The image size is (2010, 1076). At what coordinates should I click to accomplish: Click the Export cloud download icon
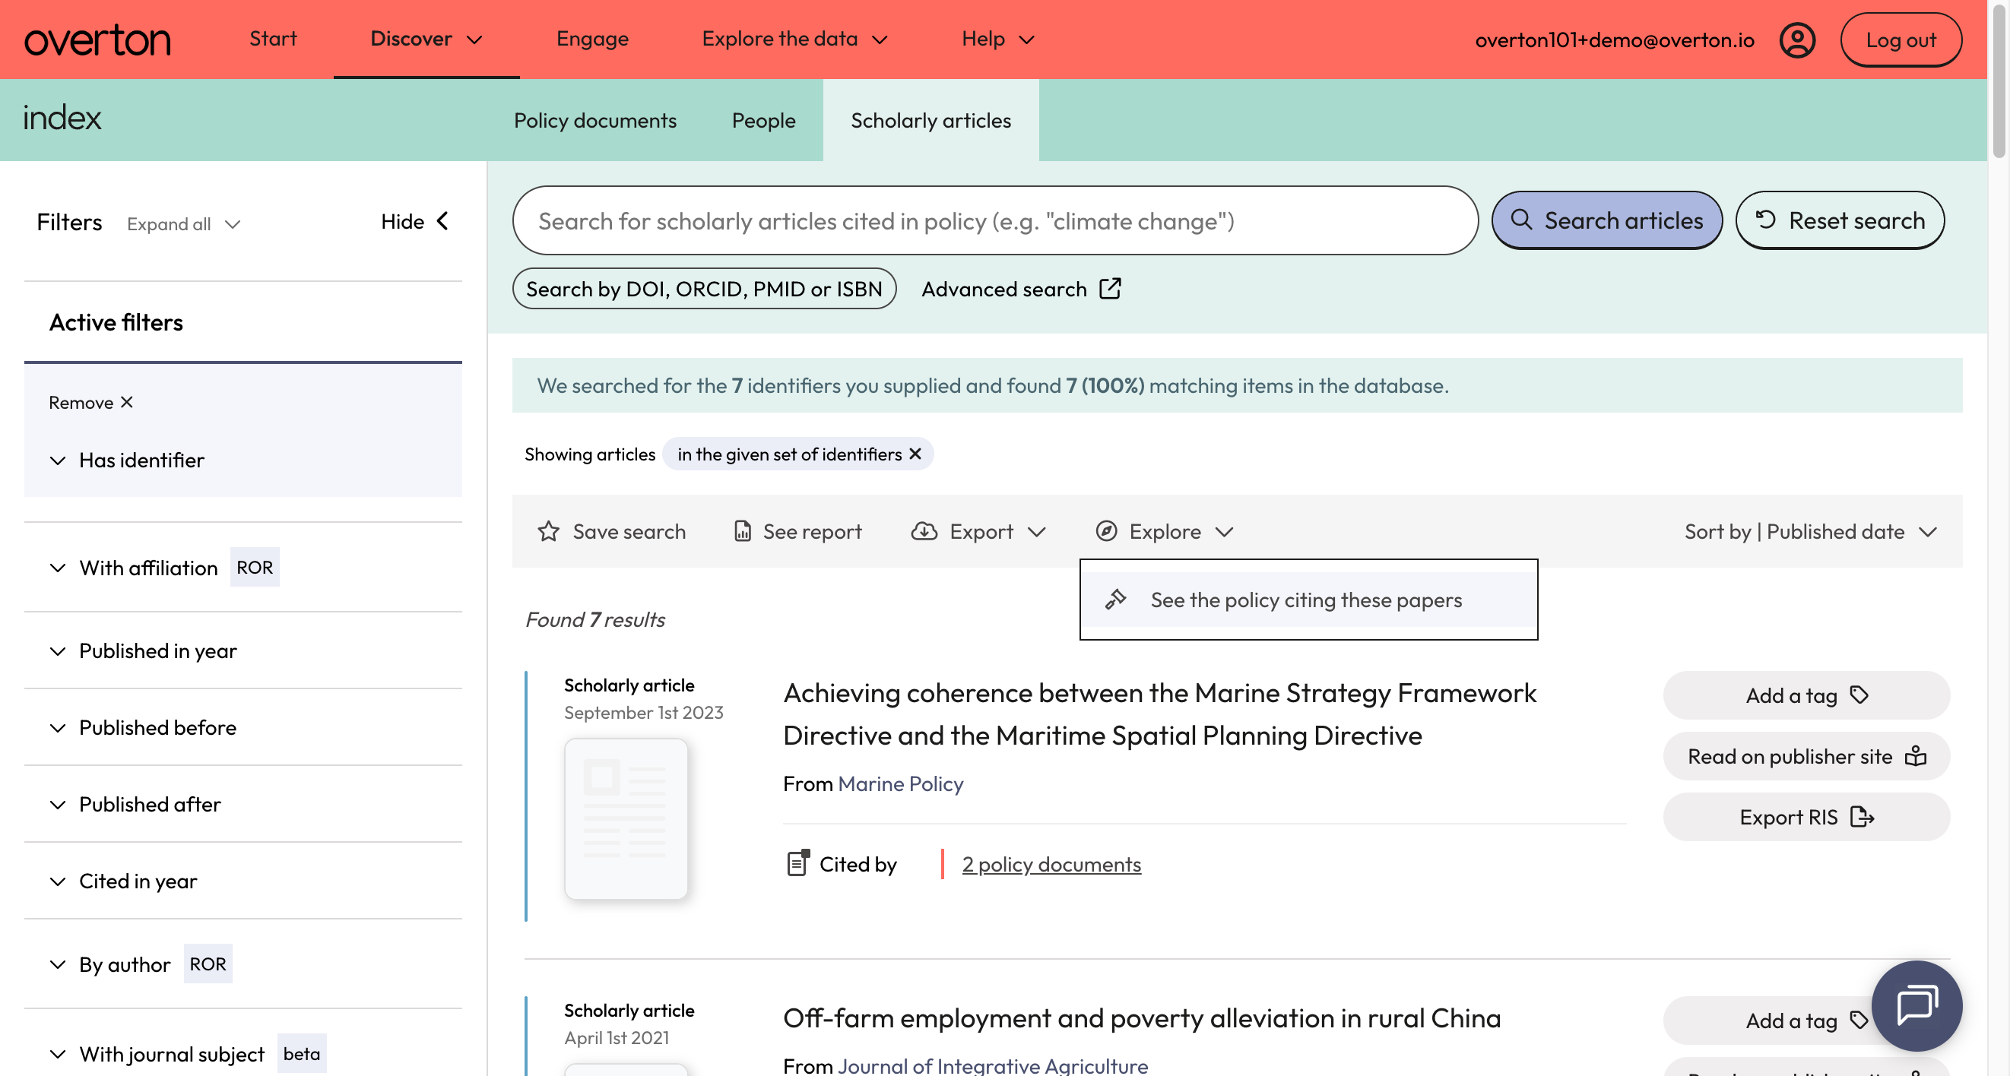pyautogui.click(x=924, y=531)
